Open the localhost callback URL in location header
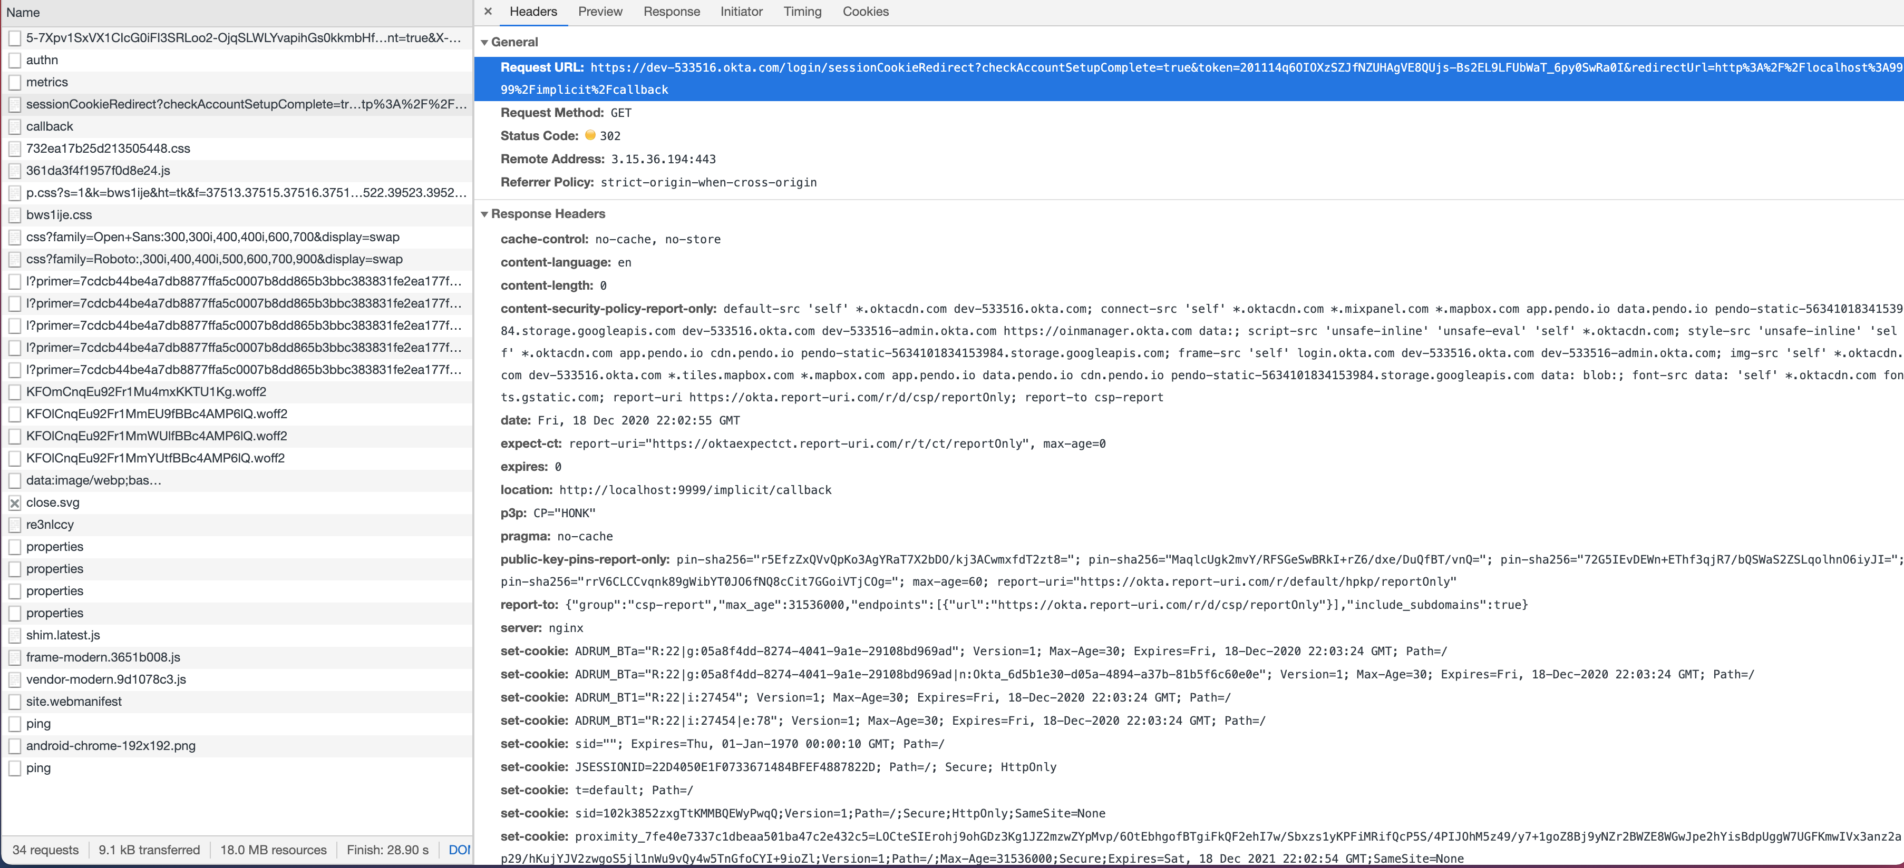This screenshot has width=1904, height=868. click(x=695, y=489)
